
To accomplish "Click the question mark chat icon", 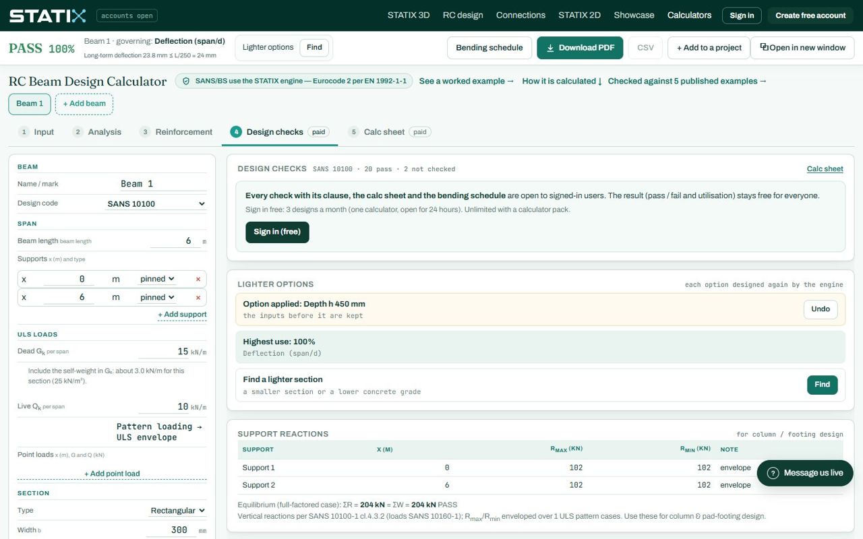I will 773,473.
